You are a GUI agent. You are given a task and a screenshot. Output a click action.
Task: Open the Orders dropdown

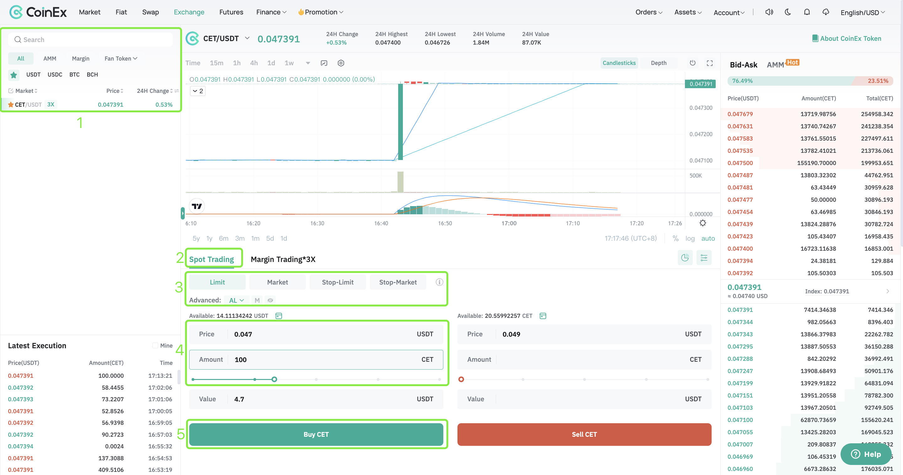pos(649,12)
